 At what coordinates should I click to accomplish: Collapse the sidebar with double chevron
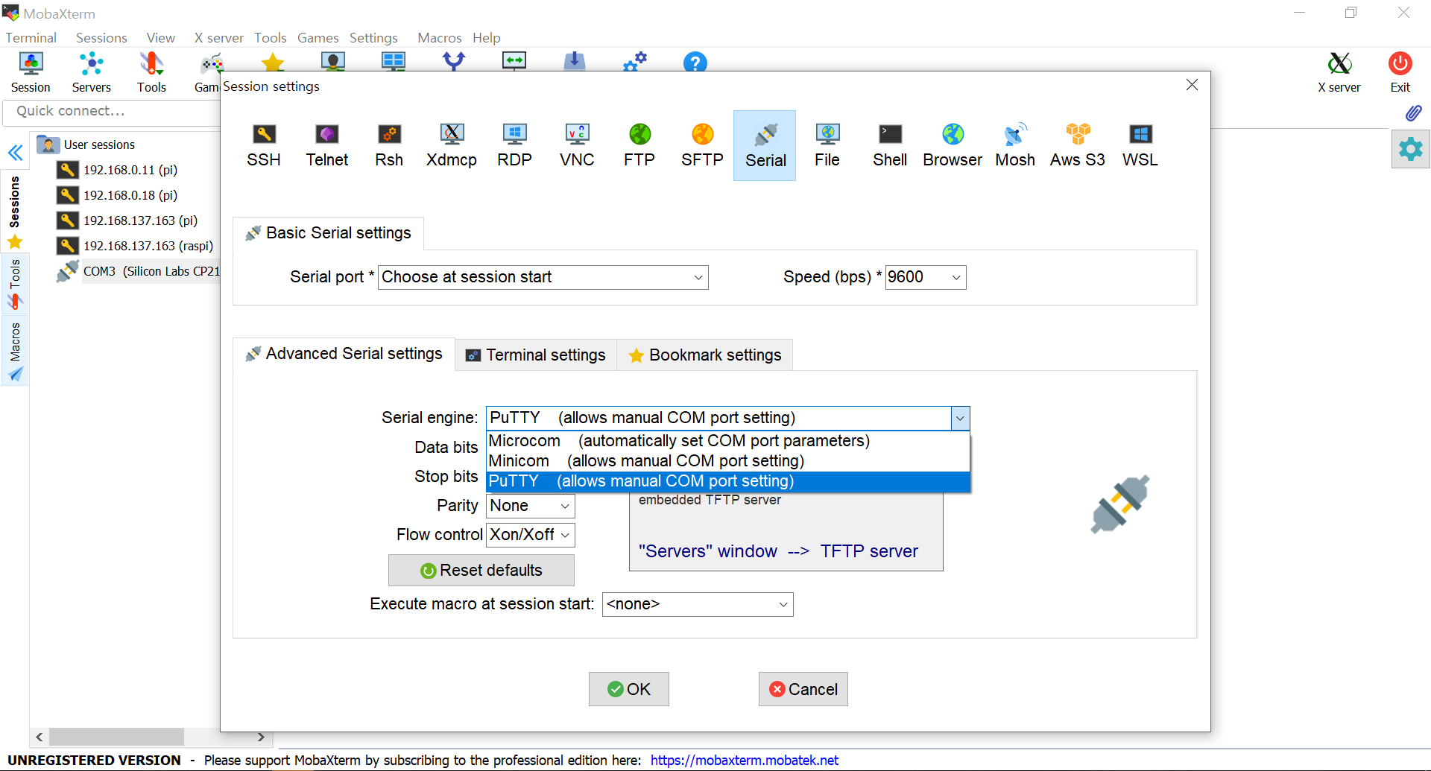point(15,153)
